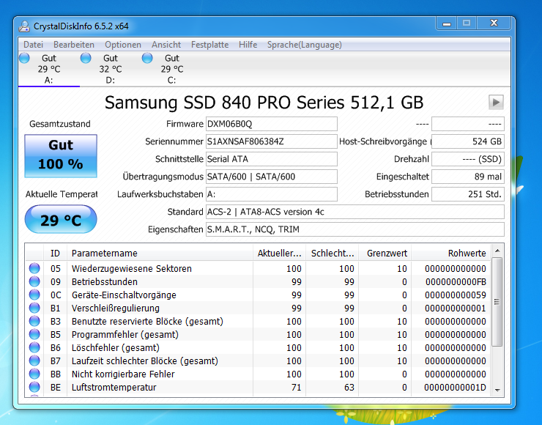Image resolution: width=542 pixels, height=425 pixels.
Task: Click the Seriennummer field S1AXNSAF806384Z
Action: 271,141
